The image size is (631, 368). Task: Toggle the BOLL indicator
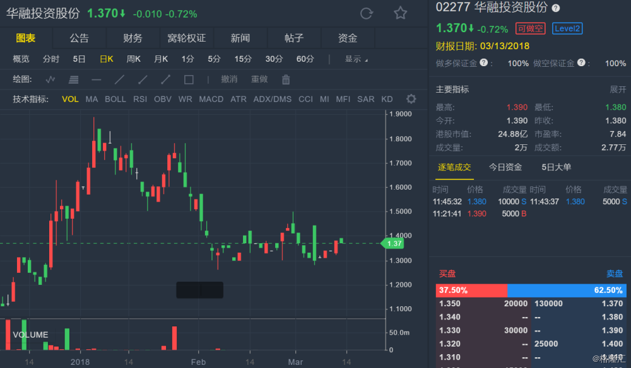115,99
